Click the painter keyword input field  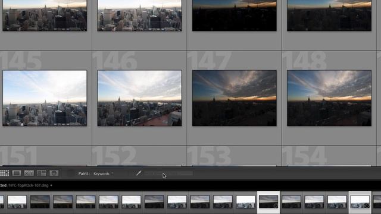click(168, 174)
